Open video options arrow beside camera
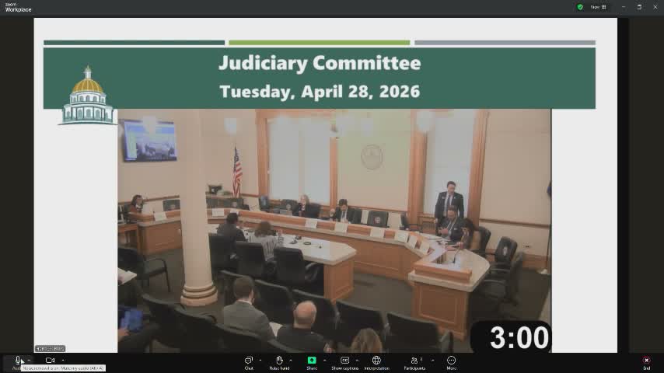The image size is (664, 373). point(63,361)
